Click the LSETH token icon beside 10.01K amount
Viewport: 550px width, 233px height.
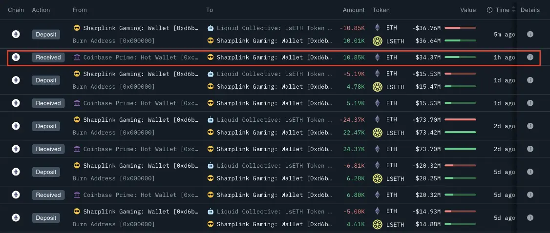click(x=377, y=41)
